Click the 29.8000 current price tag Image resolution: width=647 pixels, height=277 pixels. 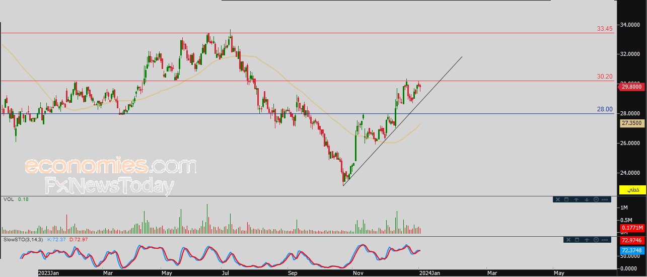633,87
